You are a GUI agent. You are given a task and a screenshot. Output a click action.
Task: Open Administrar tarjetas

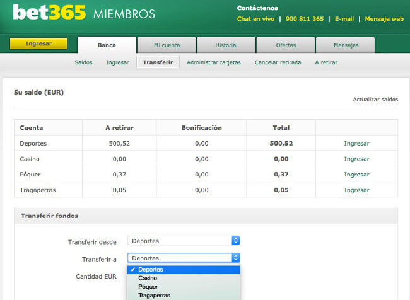click(214, 62)
